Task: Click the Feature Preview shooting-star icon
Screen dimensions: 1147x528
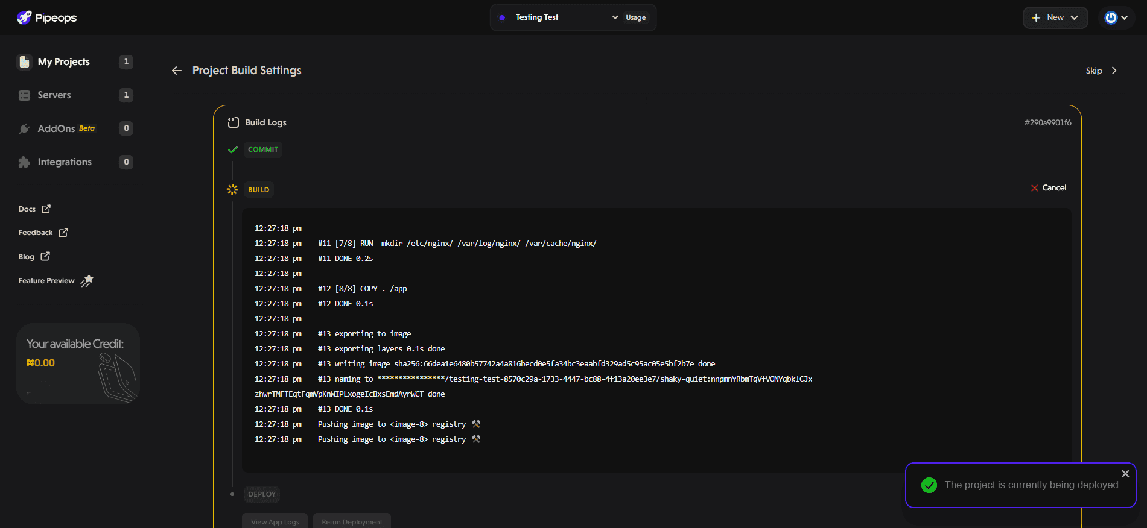Action: [x=87, y=281]
